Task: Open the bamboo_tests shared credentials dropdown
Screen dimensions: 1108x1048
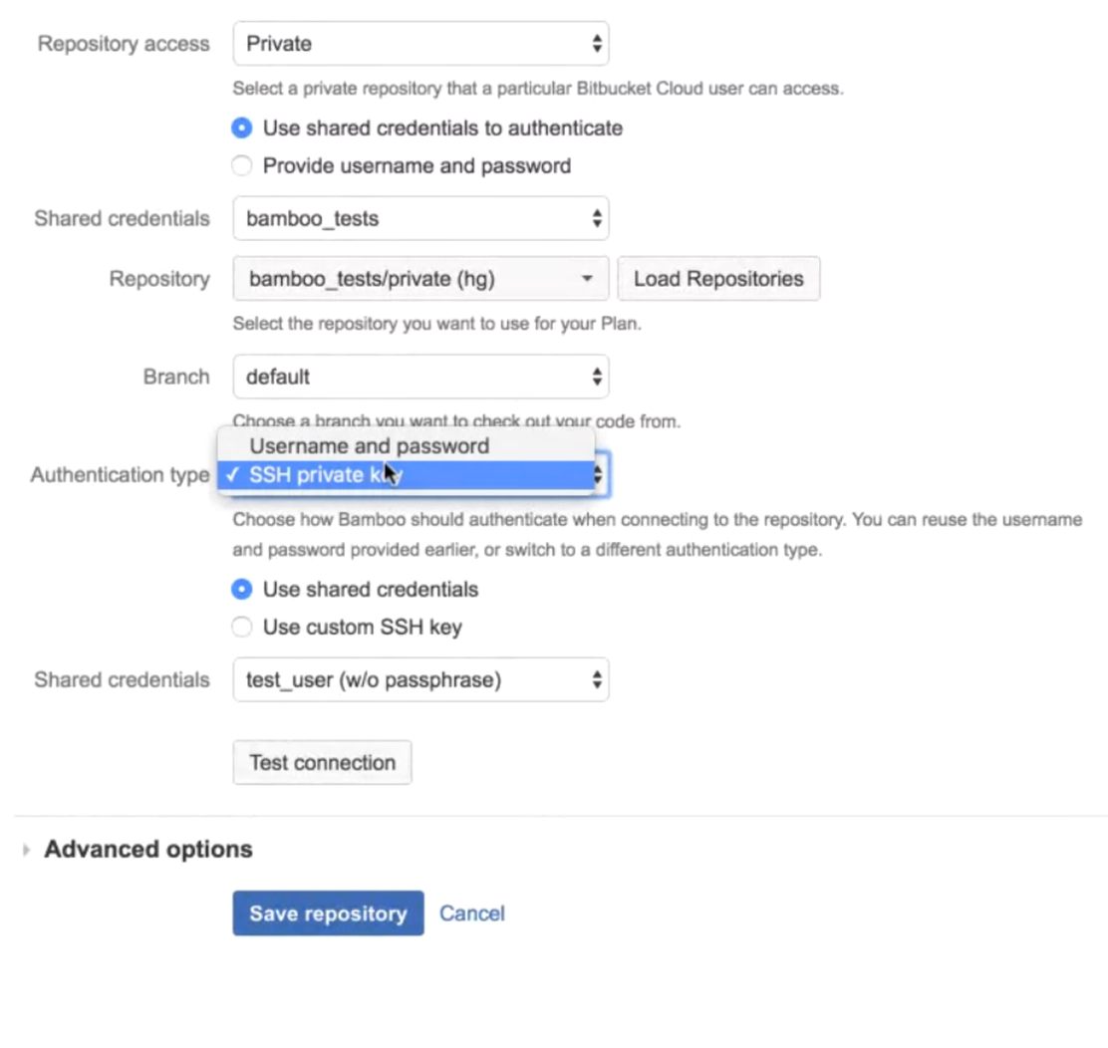Action: pyautogui.click(x=418, y=218)
